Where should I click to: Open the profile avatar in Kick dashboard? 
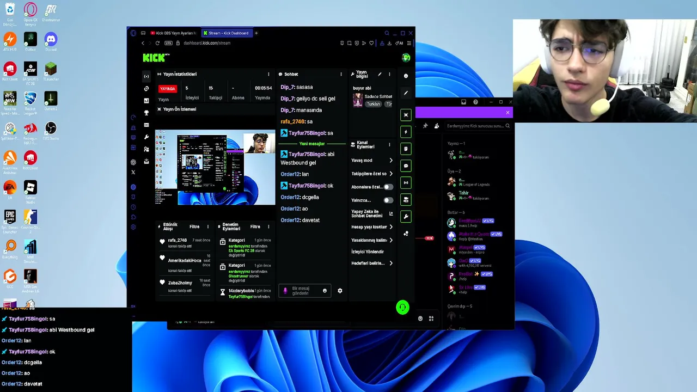click(406, 58)
